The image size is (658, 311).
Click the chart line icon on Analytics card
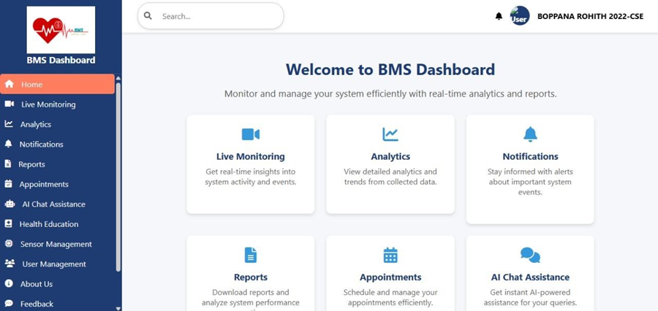pyautogui.click(x=390, y=134)
